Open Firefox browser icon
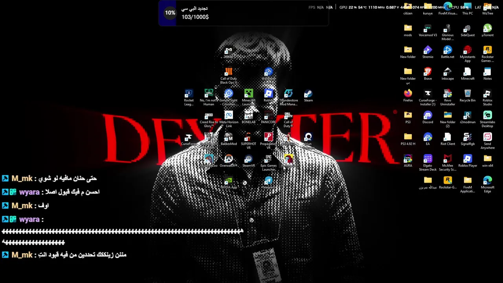The width and height of the screenshot is (503, 283). [408, 96]
